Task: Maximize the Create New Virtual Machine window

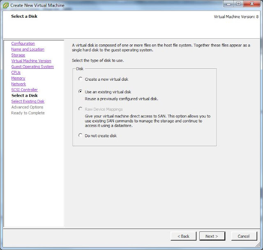Action: [238, 4]
